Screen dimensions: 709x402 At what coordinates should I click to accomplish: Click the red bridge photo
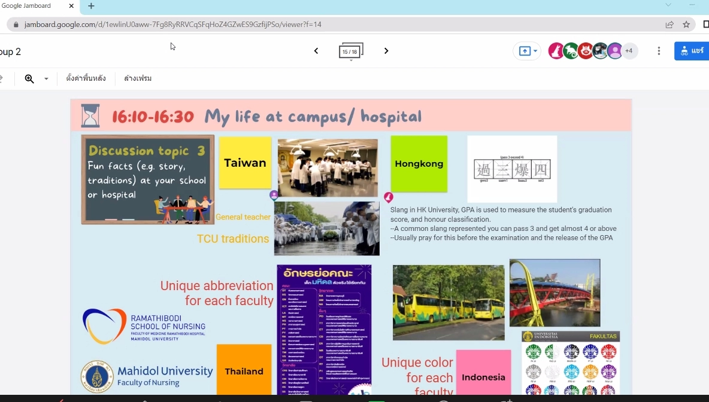point(555,293)
